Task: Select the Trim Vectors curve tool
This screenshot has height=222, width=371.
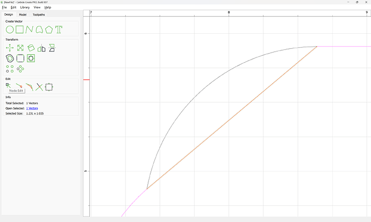Action: [x=30, y=87]
